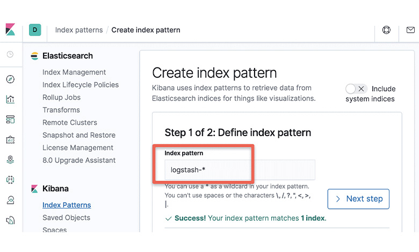
Task: Open the D space avatar
Action: point(35,30)
